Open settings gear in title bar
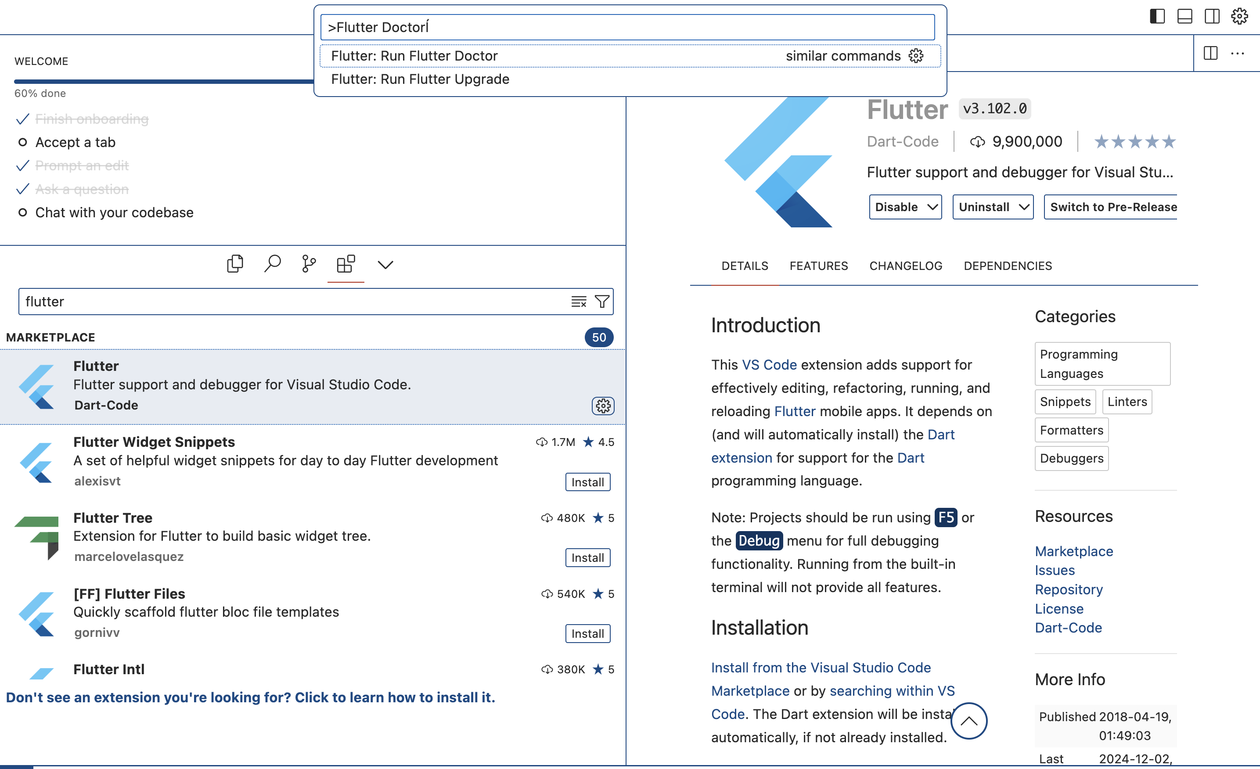This screenshot has width=1260, height=769. coord(1239,16)
